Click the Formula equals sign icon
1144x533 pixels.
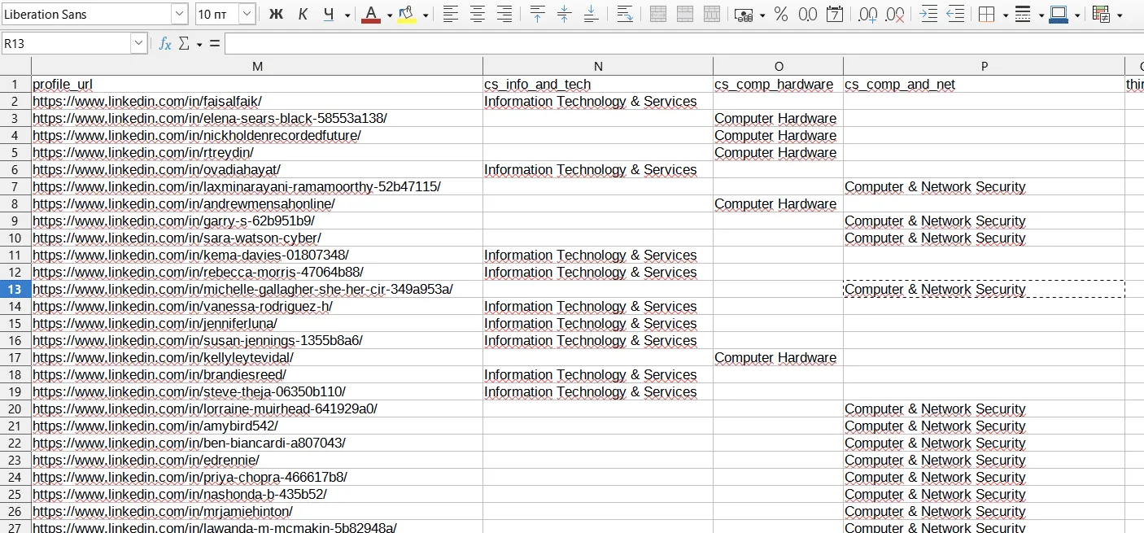pos(215,44)
